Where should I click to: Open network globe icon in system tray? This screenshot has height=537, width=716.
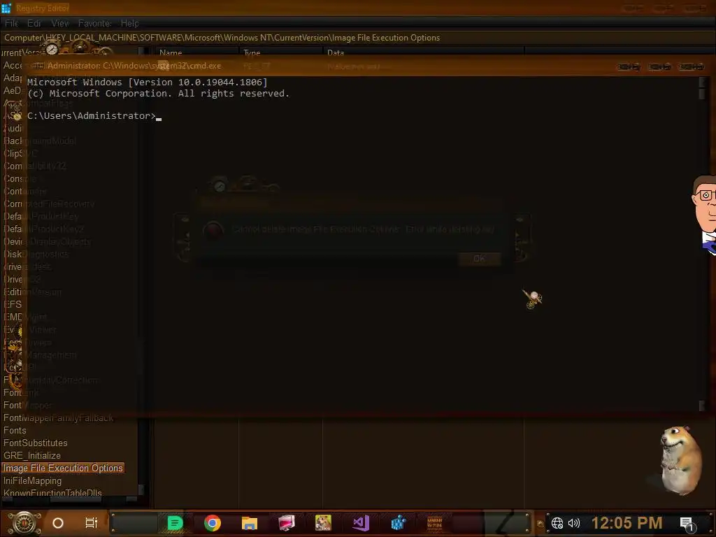557,523
